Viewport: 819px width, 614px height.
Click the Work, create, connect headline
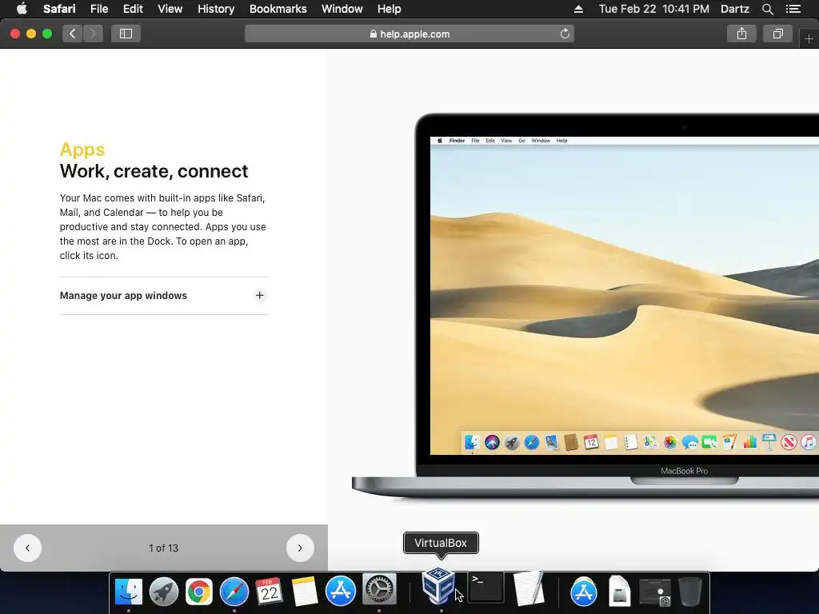(x=154, y=171)
